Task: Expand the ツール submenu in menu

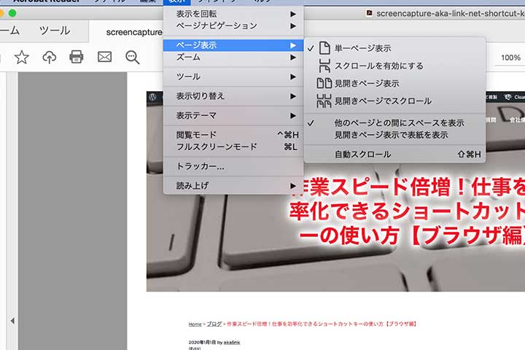Action: pyautogui.click(x=233, y=77)
